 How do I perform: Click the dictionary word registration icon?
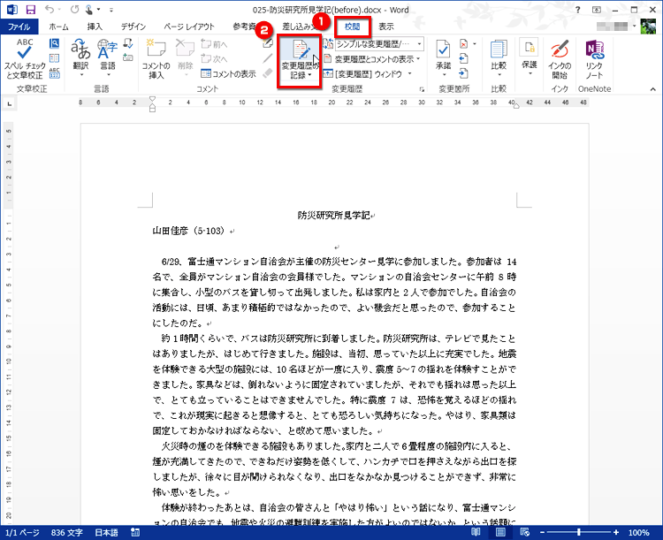[x=128, y=57]
